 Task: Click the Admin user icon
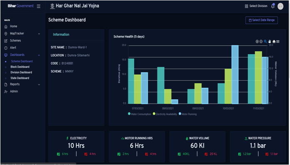(6, 91)
